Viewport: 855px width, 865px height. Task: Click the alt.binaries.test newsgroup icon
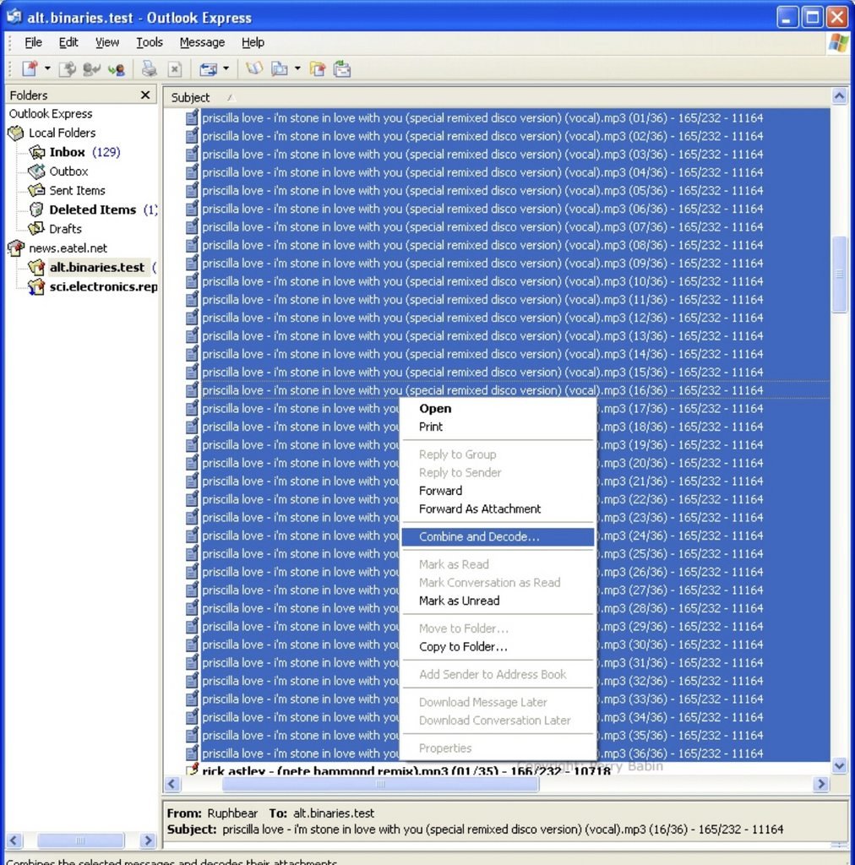(x=37, y=268)
